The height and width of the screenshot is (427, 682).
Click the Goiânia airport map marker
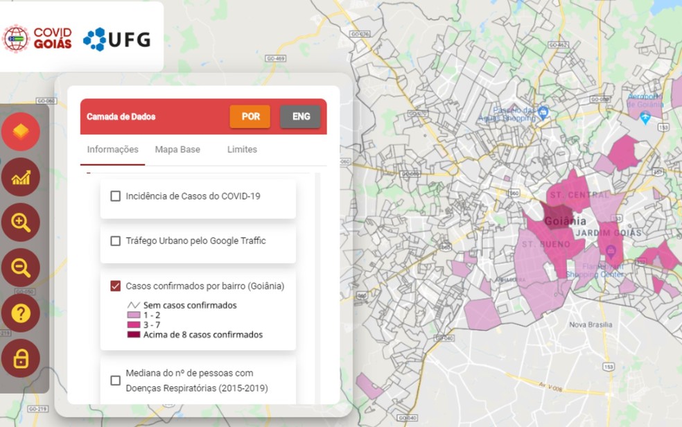pyautogui.click(x=645, y=117)
